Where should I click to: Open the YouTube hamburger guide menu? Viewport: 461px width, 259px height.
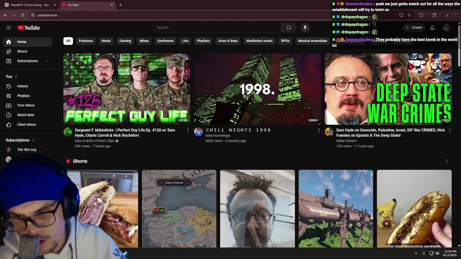click(x=9, y=28)
